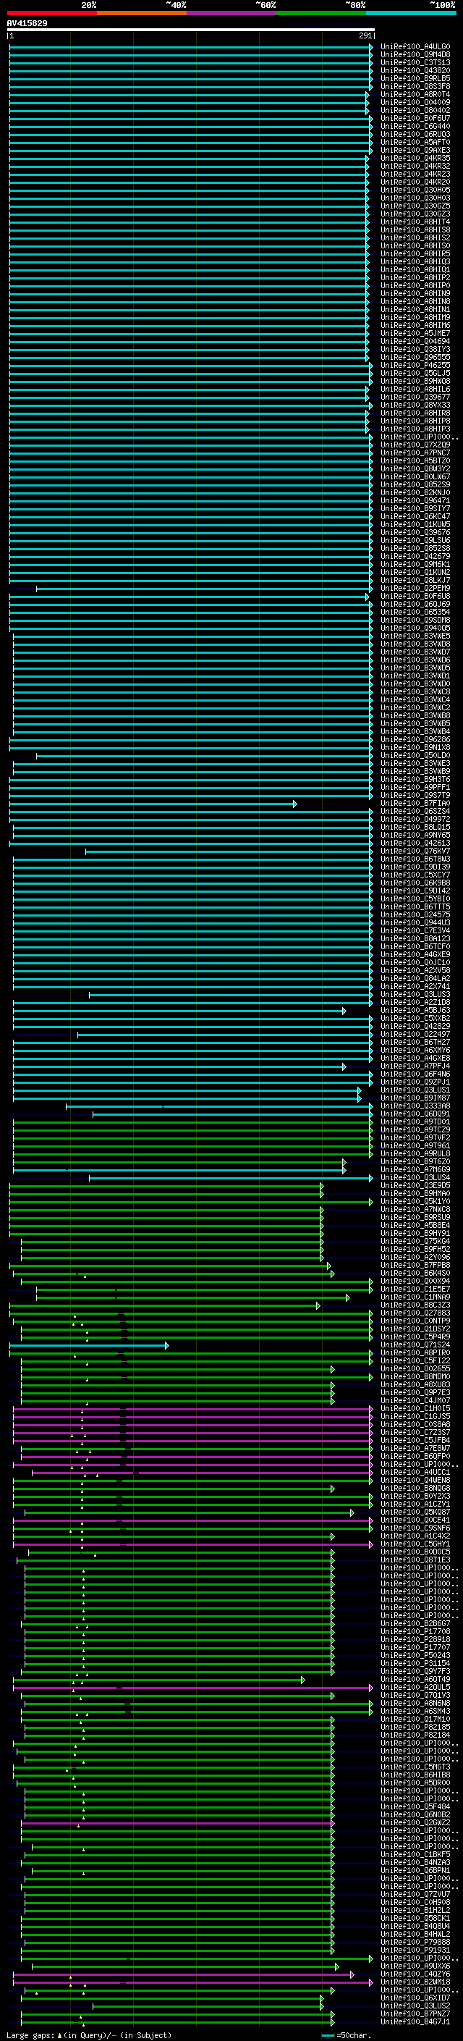
Task: Select the UniRef100_Q5F484 entry
Action: point(415,1807)
